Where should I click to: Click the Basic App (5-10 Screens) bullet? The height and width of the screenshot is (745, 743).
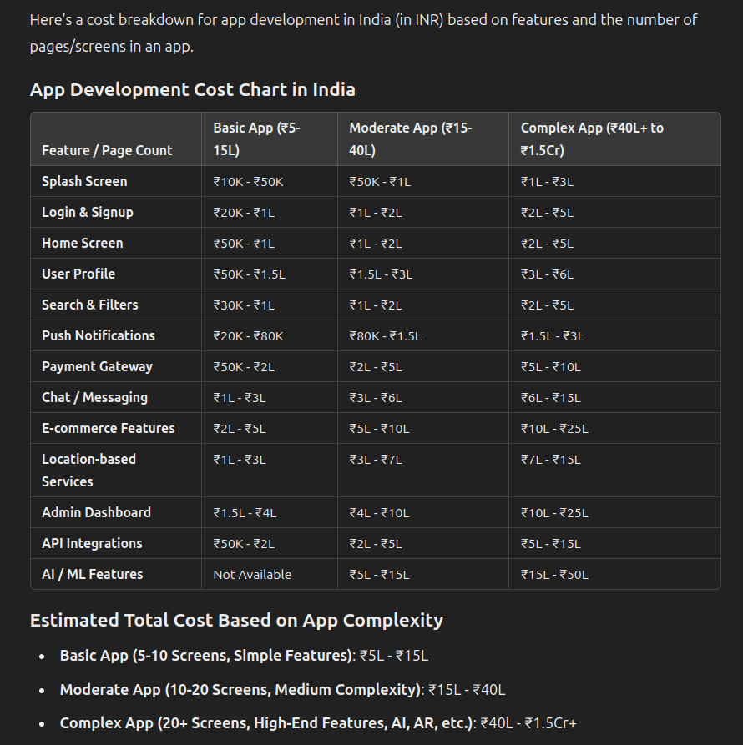(x=244, y=656)
